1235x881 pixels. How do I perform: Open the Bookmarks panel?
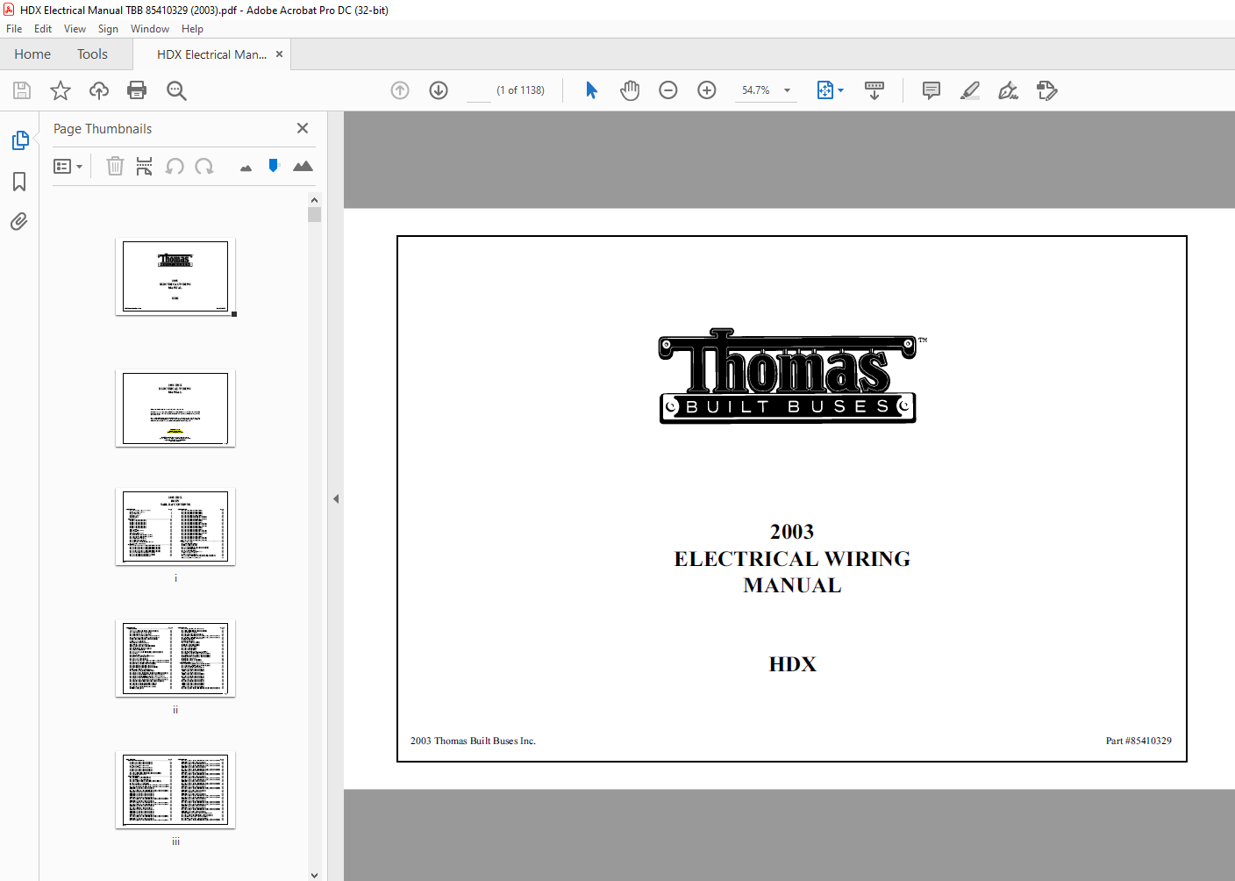point(19,182)
